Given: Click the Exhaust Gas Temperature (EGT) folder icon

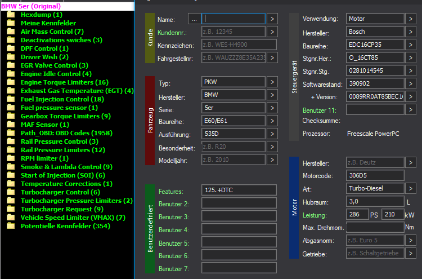Looking at the screenshot, I should coord(11,91).
